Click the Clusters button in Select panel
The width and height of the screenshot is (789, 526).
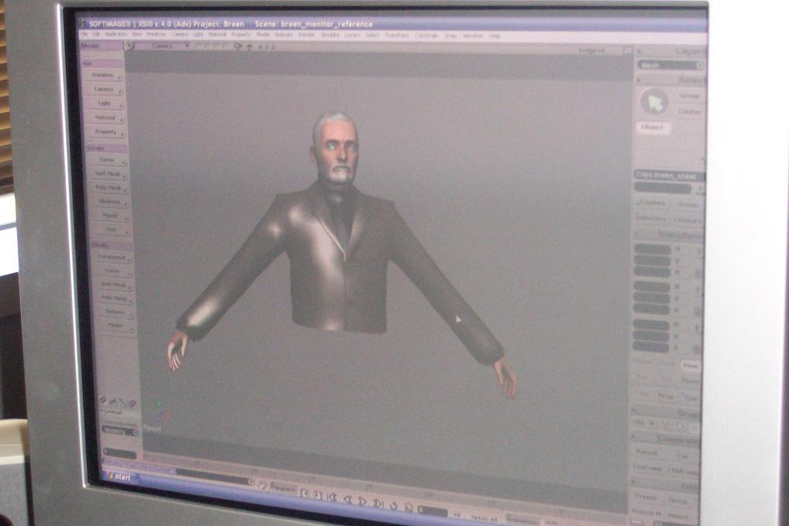tap(688, 220)
